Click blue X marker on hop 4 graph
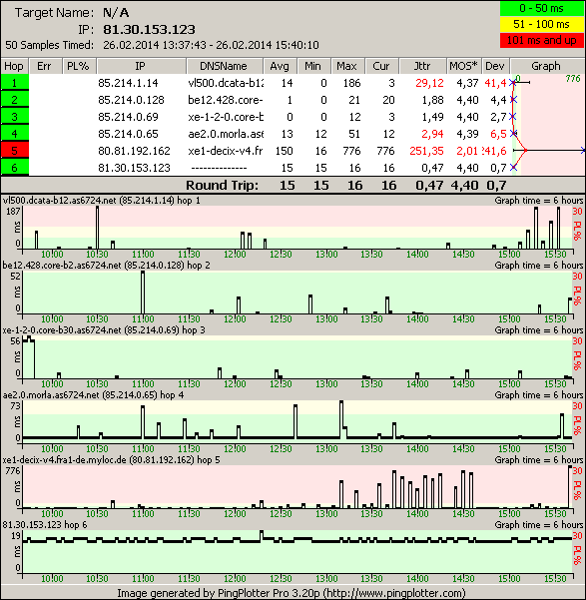This screenshot has width=586, height=600. tap(514, 134)
